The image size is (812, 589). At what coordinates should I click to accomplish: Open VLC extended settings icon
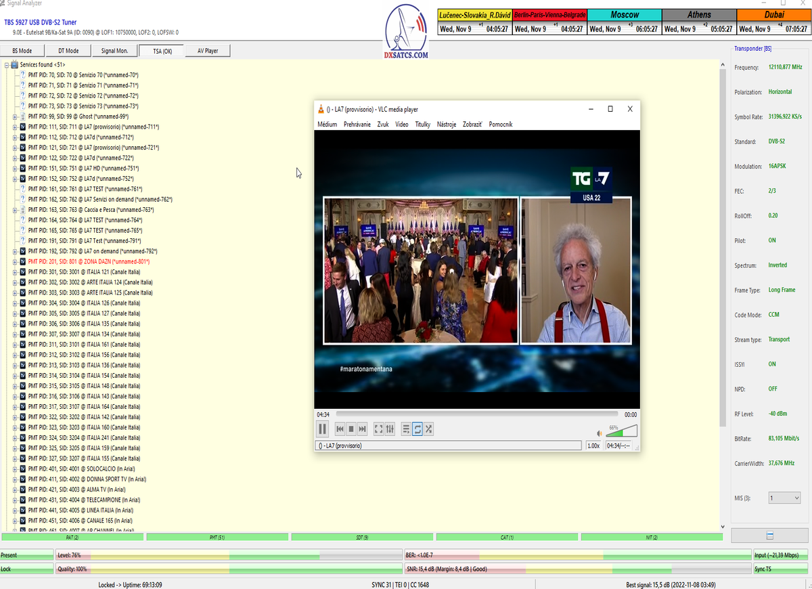390,429
